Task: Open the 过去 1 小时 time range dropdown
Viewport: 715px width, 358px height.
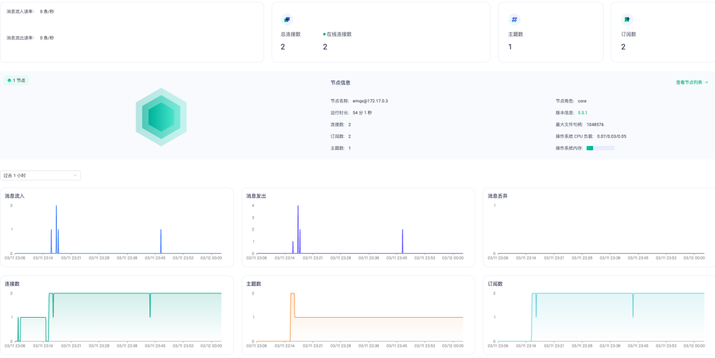Action: click(40, 175)
